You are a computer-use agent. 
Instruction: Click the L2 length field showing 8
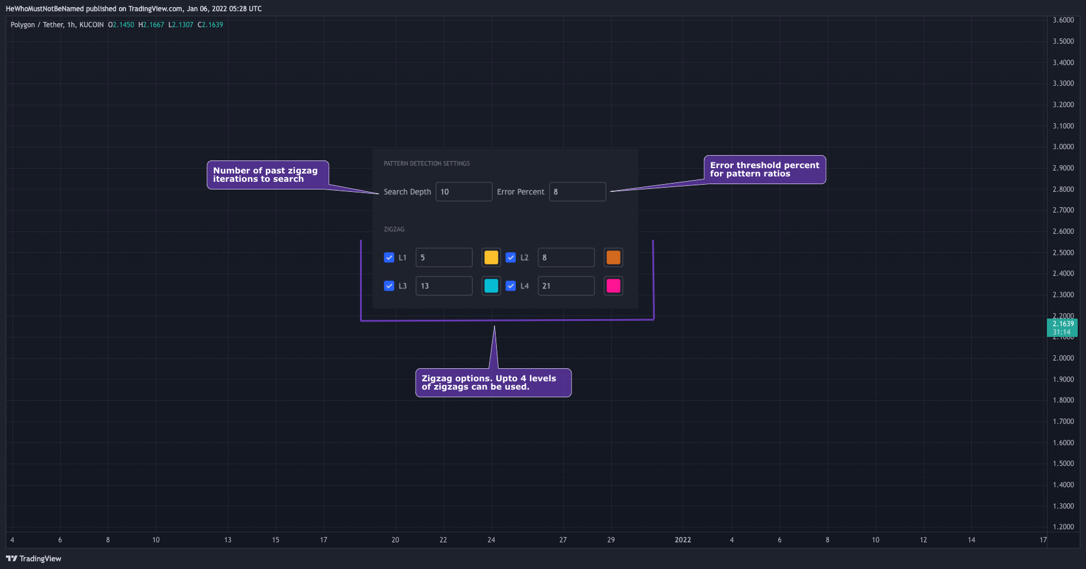point(566,258)
